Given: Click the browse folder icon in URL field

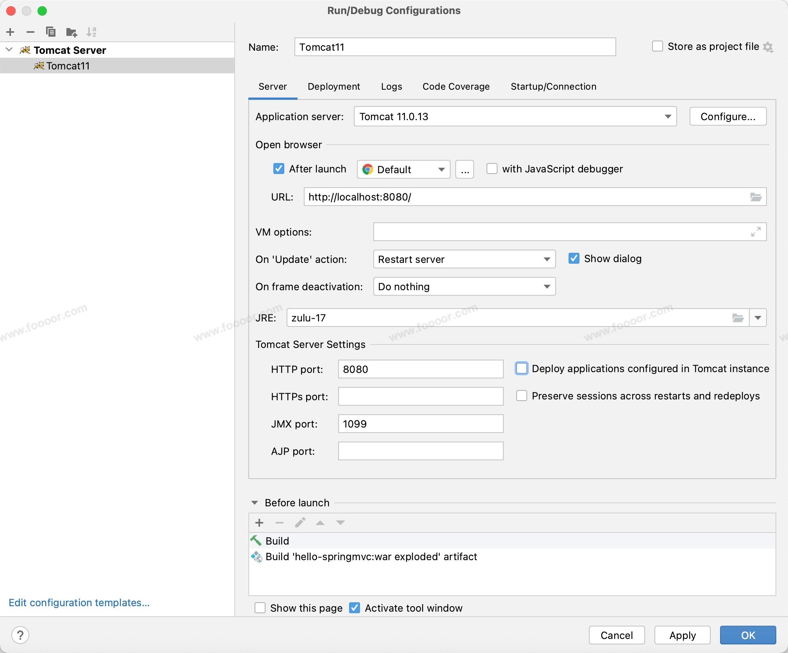Looking at the screenshot, I should tap(756, 197).
